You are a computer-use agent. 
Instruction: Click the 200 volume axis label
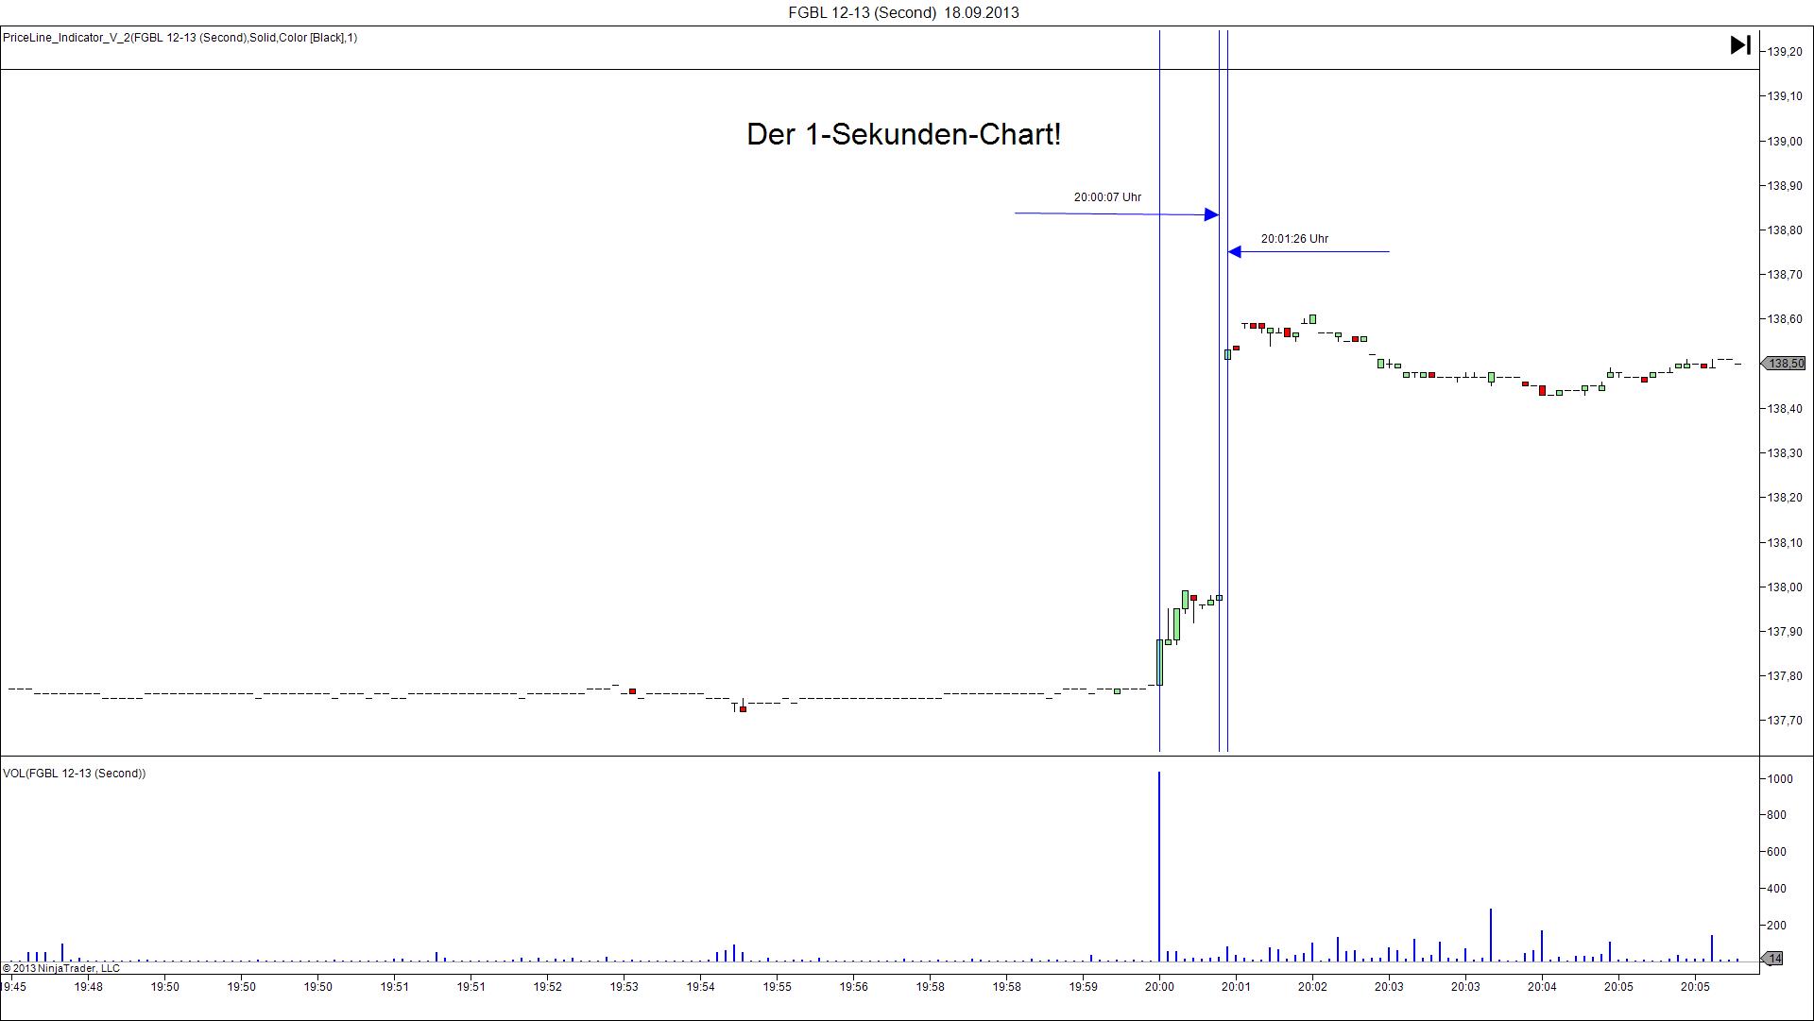(1777, 926)
